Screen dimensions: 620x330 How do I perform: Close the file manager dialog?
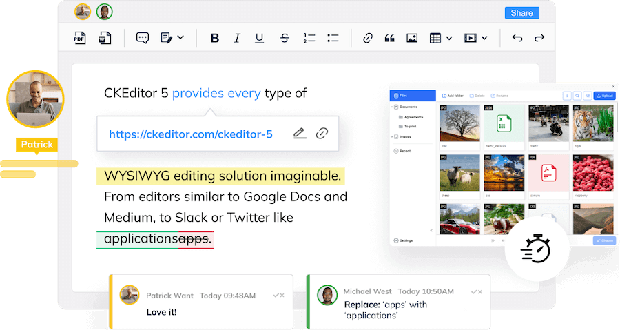coord(613,87)
